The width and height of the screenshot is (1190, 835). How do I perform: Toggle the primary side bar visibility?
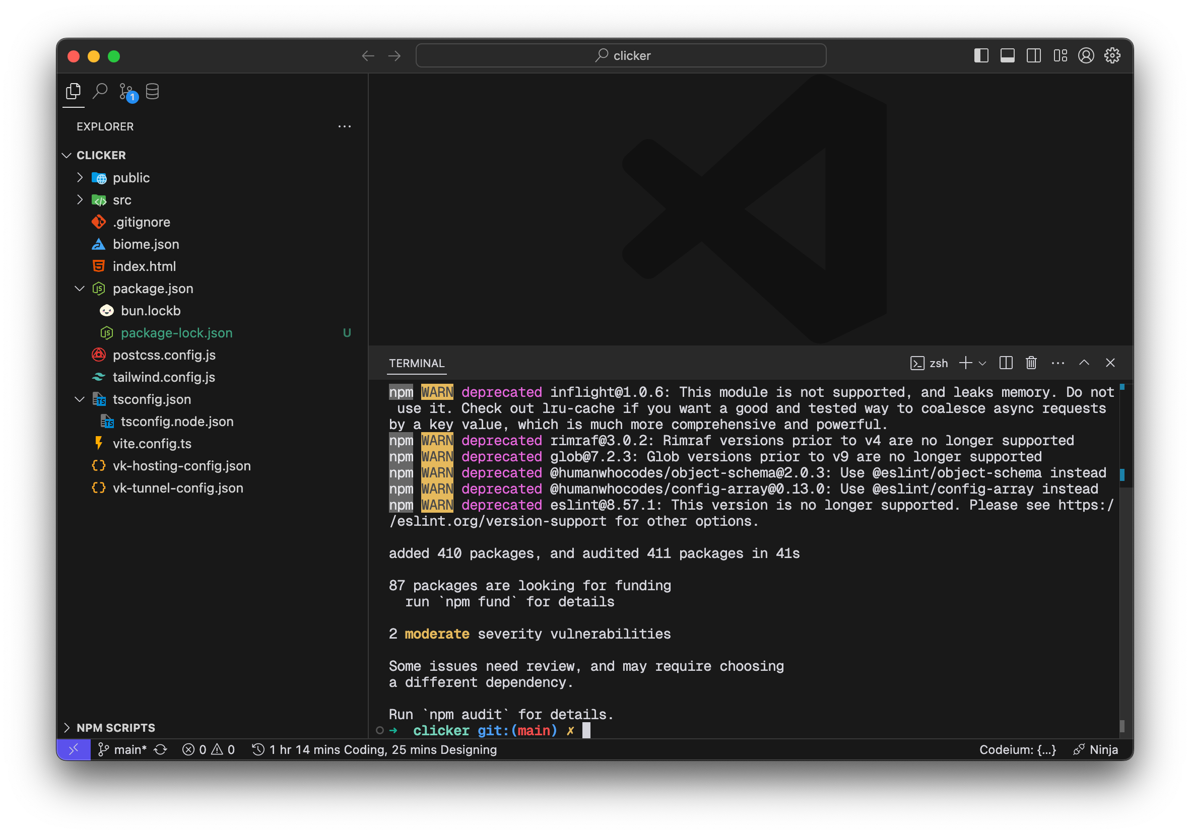pos(981,55)
